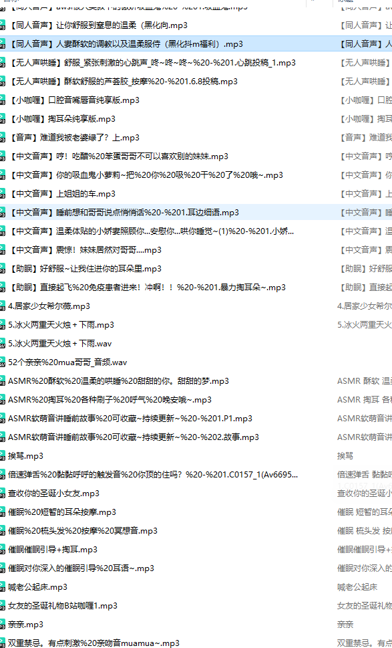
Task: Select file ASMR 掏耳 各种刷子 呼气 晚安哦~.mp3
Action: tap(110, 400)
